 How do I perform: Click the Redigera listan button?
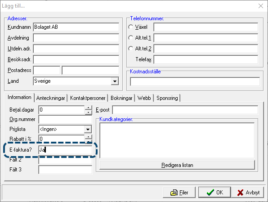pos(177,165)
